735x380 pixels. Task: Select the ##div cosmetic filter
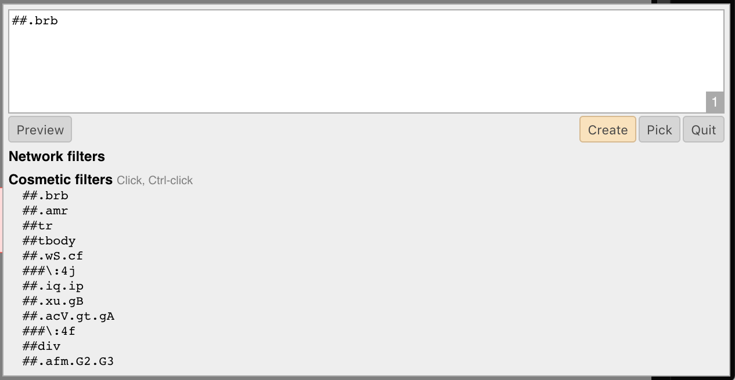coord(41,346)
